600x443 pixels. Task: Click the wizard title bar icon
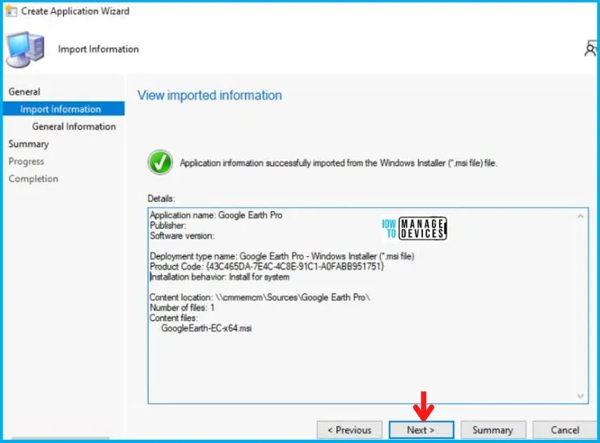click(x=11, y=11)
